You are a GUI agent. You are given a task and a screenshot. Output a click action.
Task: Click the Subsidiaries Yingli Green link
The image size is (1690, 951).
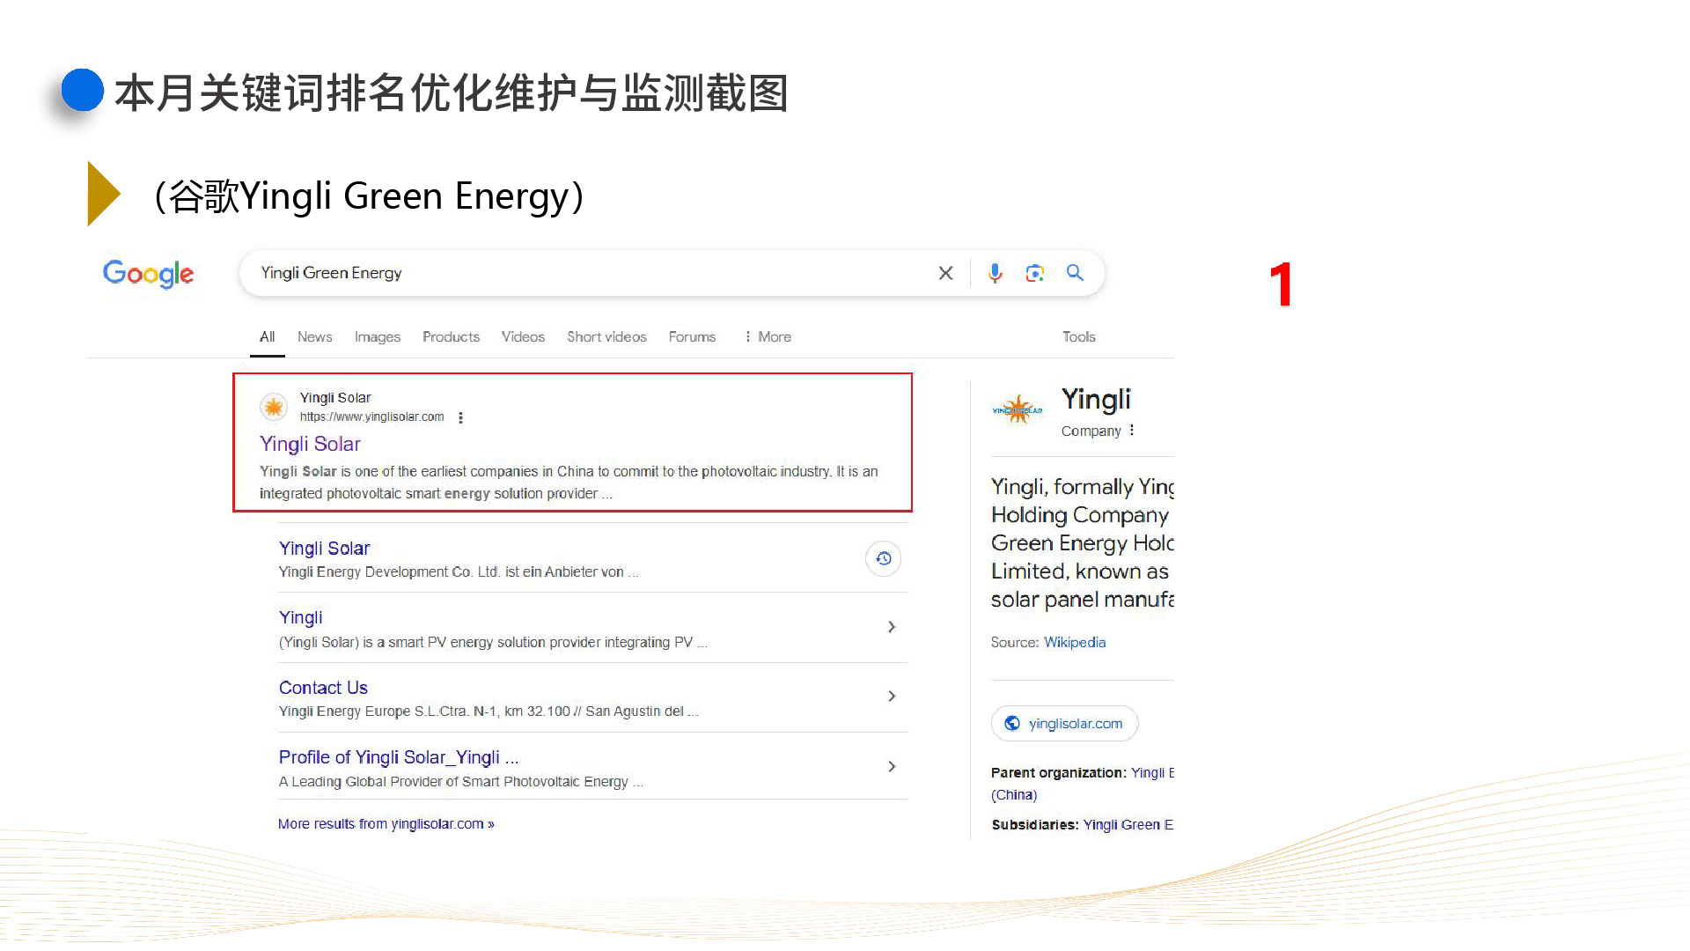1128,825
